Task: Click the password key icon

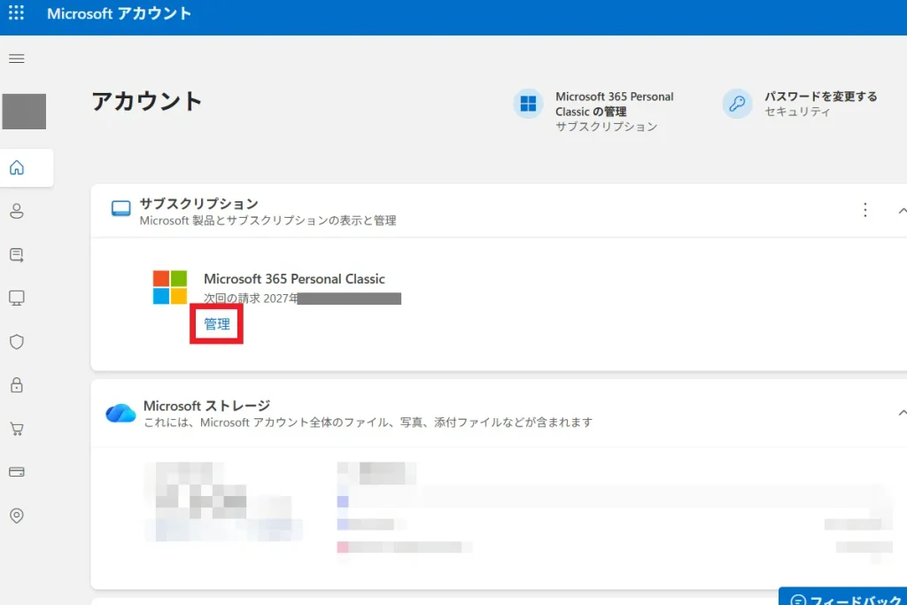Action: coord(737,104)
